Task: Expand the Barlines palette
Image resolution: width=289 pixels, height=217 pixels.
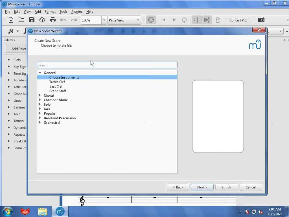Action: [x=9, y=107]
